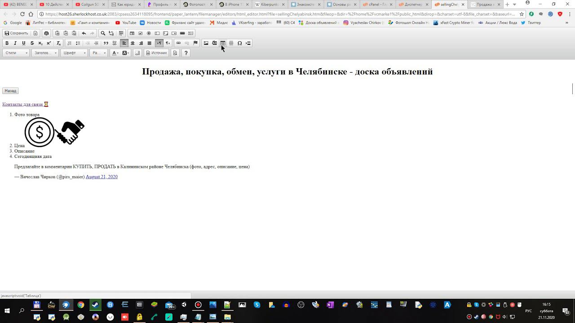Image resolution: width=575 pixels, height=323 pixels.
Task: Open the August 21, 2020 link
Action: (x=102, y=177)
